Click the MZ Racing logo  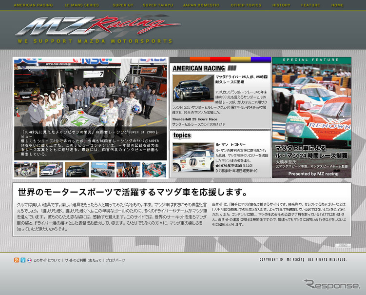97,26
